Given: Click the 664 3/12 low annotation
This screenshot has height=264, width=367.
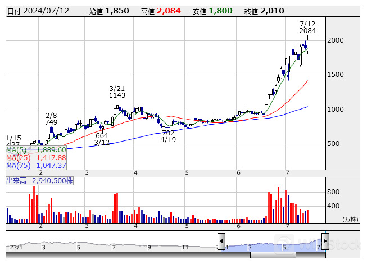Looking at the screenshot, I should click(x=102, y=139).
